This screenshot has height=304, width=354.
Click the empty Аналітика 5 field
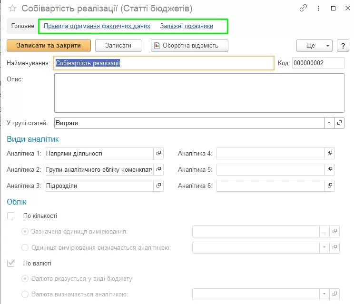tap(270, 169)
